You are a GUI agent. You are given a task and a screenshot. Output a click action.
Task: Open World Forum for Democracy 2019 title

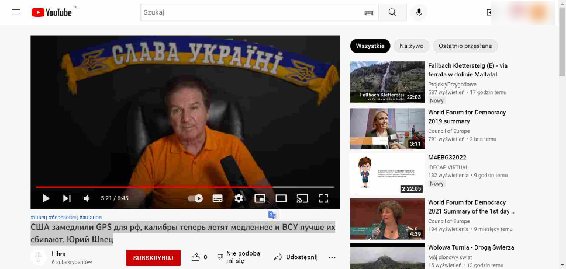(467, 117)
